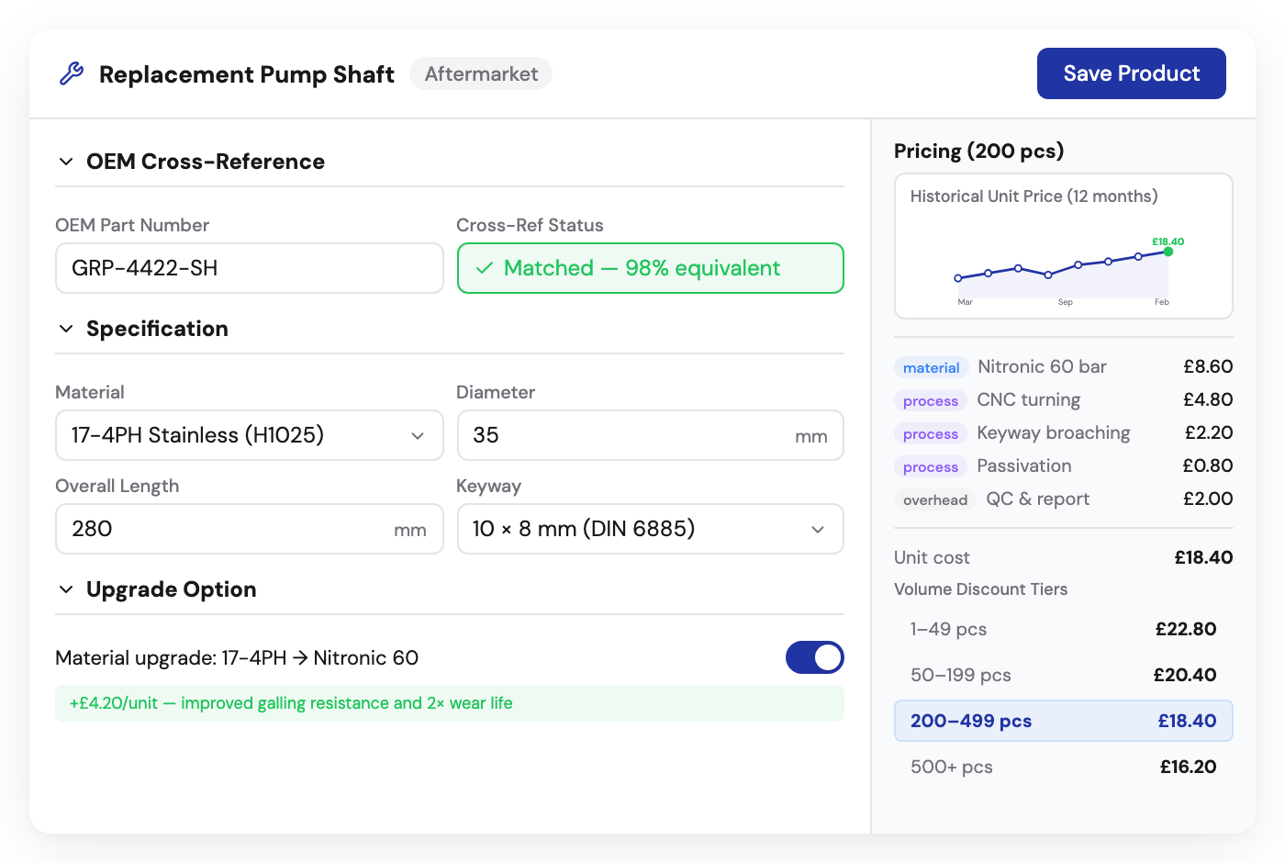Collapse the OEM Cross-Reference section
1285x863 pixels.
click(x=66, y=162)
